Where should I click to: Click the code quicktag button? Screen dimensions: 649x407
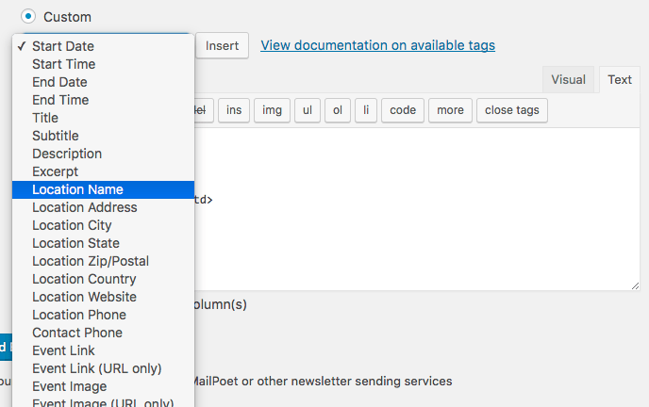(x=403, y=110)
